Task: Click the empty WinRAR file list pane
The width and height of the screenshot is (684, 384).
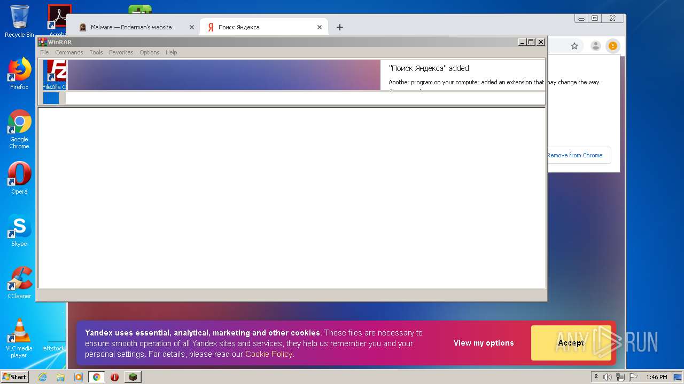Action: point(292,198)
